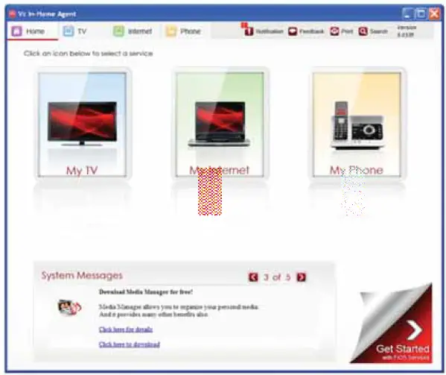Click the application icon in title bar
446x375 pixels.
point(12,13)
